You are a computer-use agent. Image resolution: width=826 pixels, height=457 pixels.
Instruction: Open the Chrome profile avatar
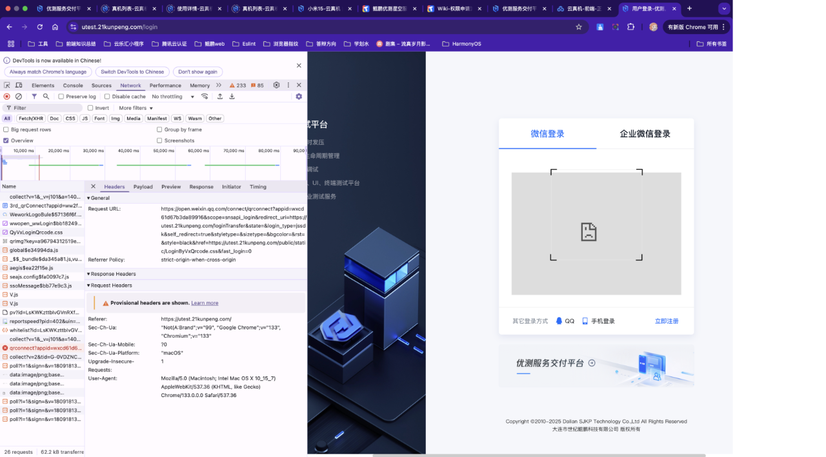point(653,27)
